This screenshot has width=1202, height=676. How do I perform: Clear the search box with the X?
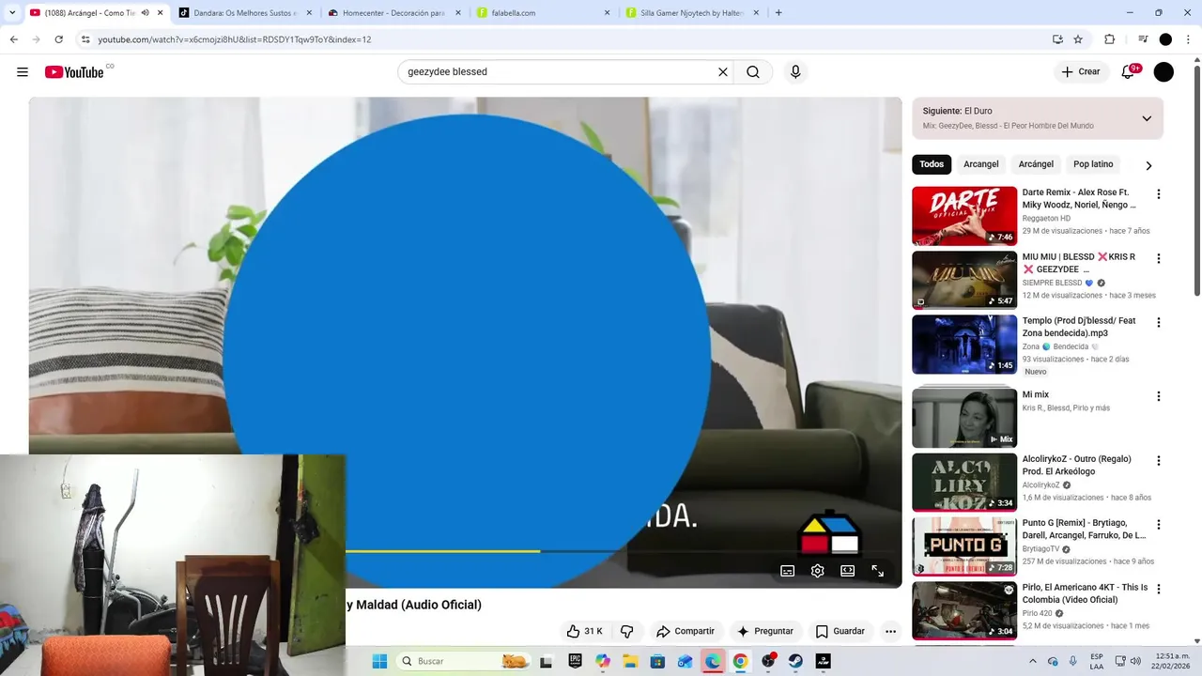click(x=723, y=72)
